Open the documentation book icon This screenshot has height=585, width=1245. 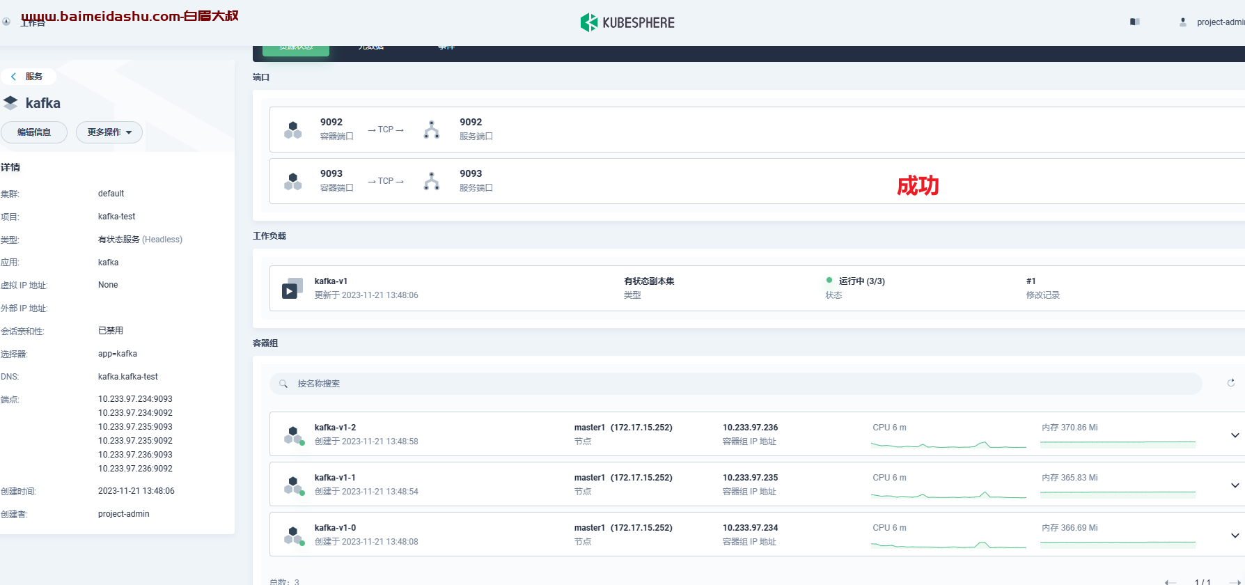click(x=1135, y=22)
